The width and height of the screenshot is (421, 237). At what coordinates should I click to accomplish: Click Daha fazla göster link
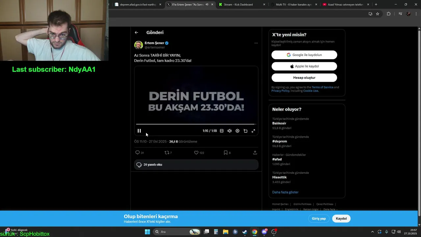coord(285,192)
